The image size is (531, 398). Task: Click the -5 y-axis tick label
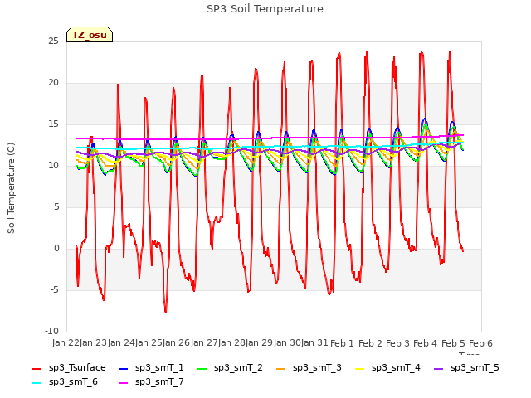tap(55, 290)
